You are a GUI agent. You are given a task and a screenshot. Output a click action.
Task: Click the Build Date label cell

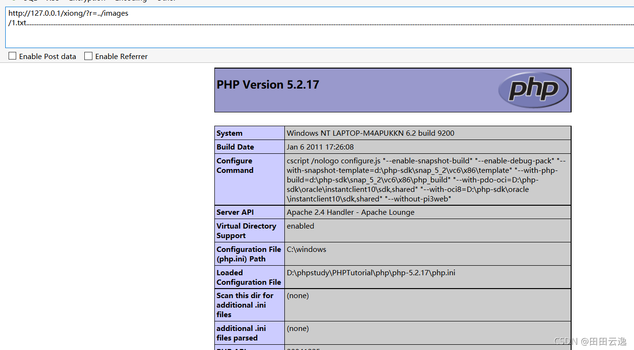[x=250, y=147]
